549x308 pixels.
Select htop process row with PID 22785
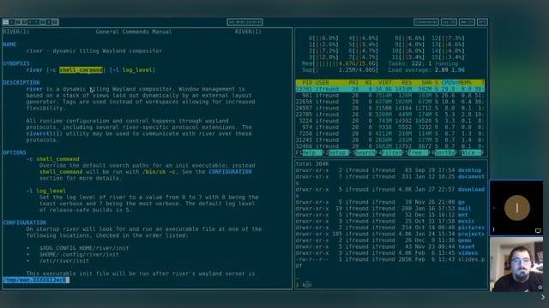390,115
